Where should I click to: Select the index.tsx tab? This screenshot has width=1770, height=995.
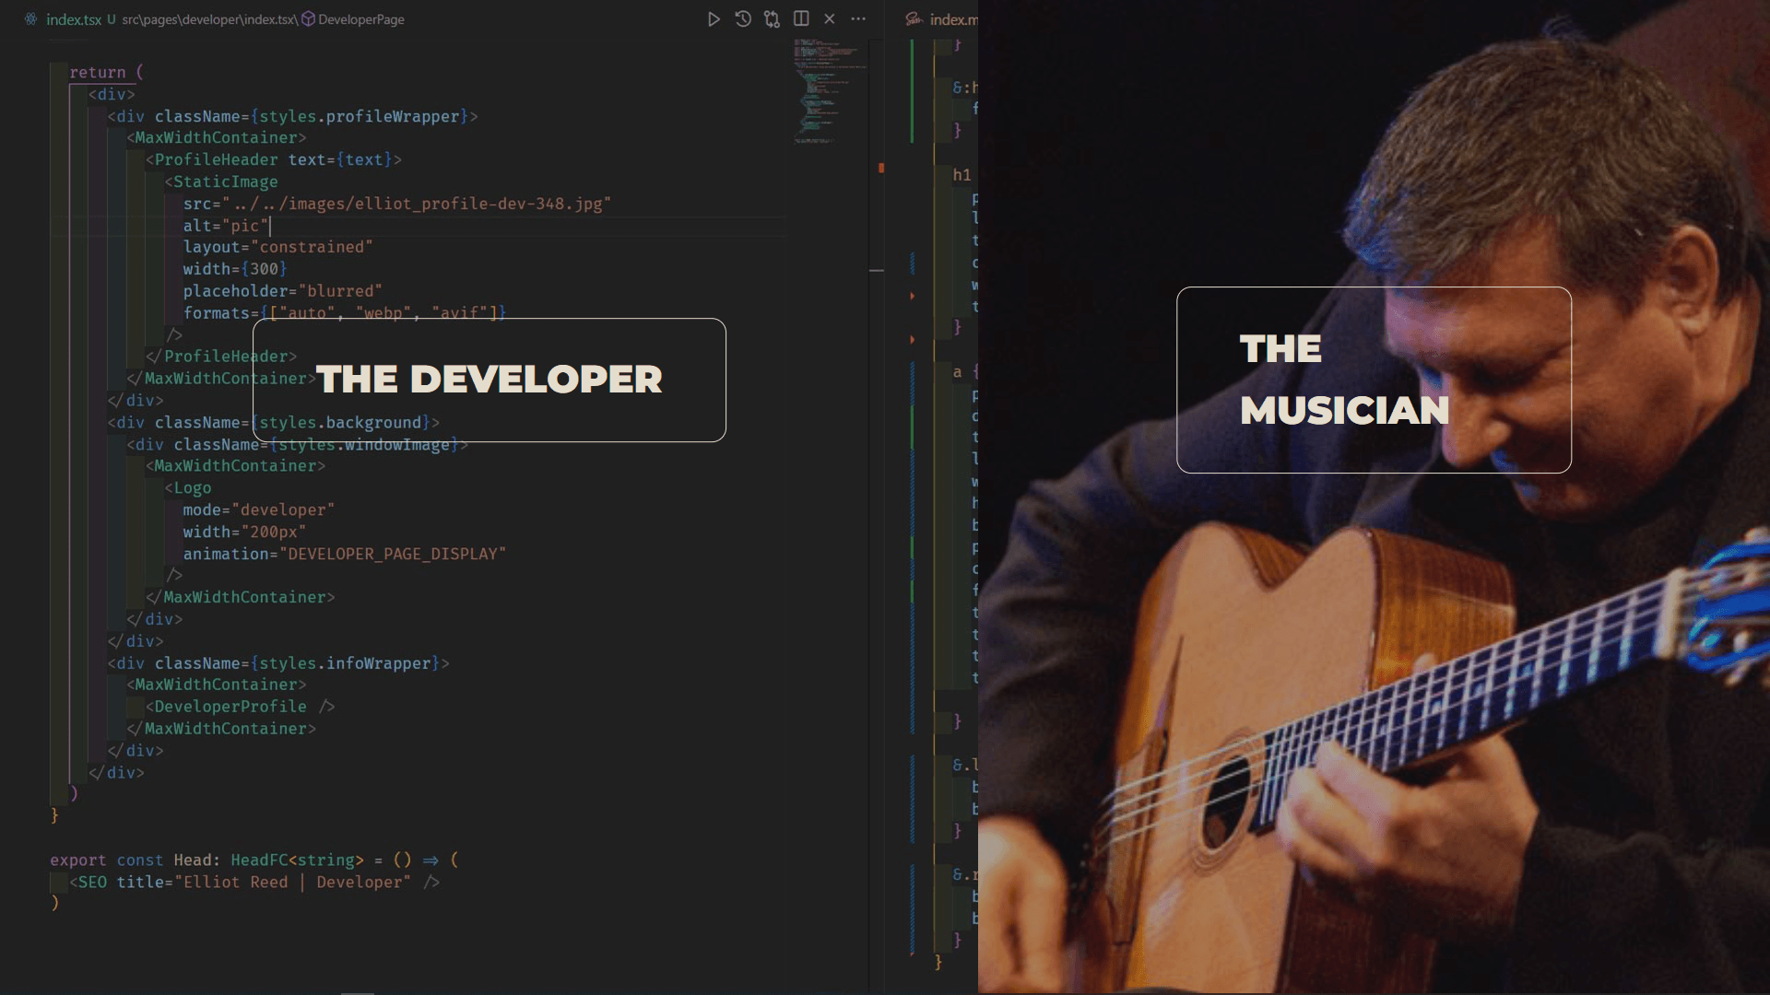point(74,19)
